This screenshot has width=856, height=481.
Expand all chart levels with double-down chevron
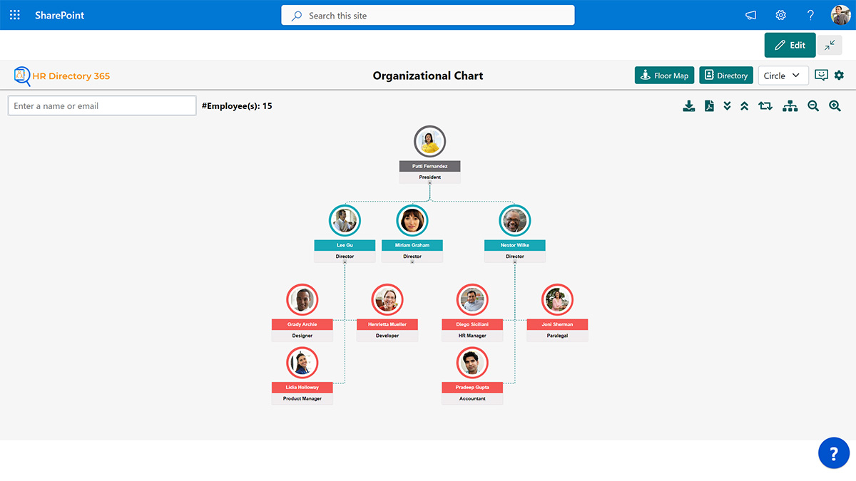pos(727,105)
